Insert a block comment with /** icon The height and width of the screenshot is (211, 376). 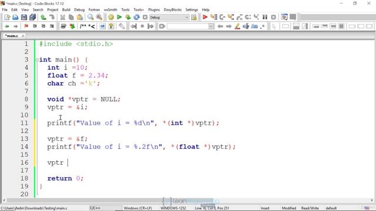[83, 26]
